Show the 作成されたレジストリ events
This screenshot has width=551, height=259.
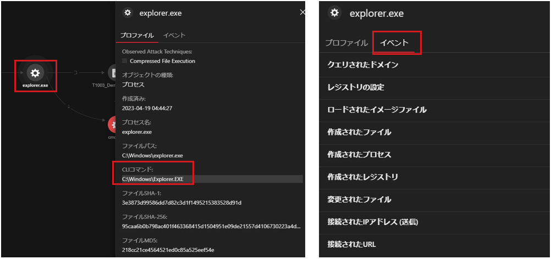click(362, 177)
